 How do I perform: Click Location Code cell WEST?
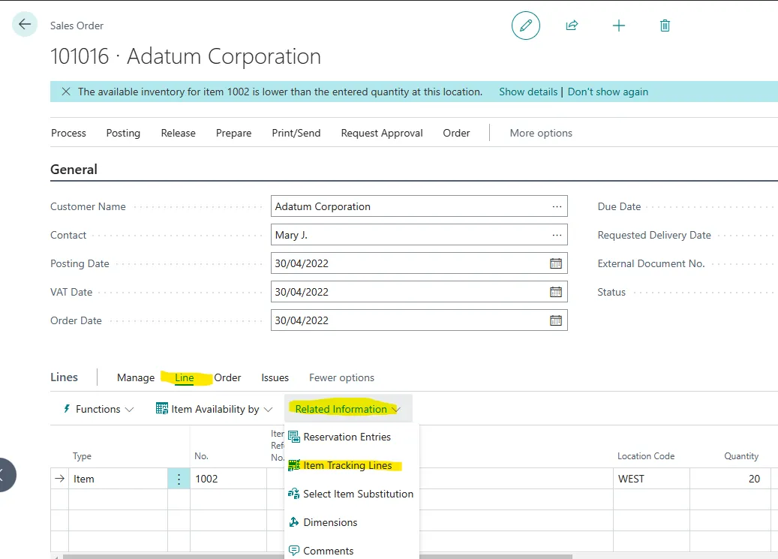point(651,479)
